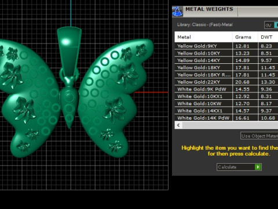Viewport: 278px width, 209px height.
Task: Click the 12.81 grams value
Action: (x=242, y=46)
